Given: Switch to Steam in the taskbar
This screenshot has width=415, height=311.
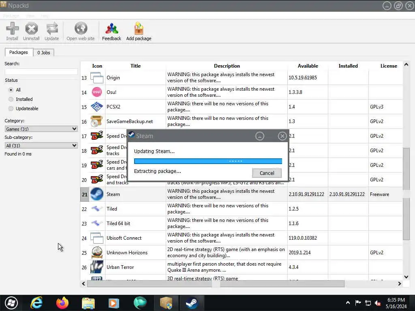Looking at the screenshot, I should click(191, 303).
